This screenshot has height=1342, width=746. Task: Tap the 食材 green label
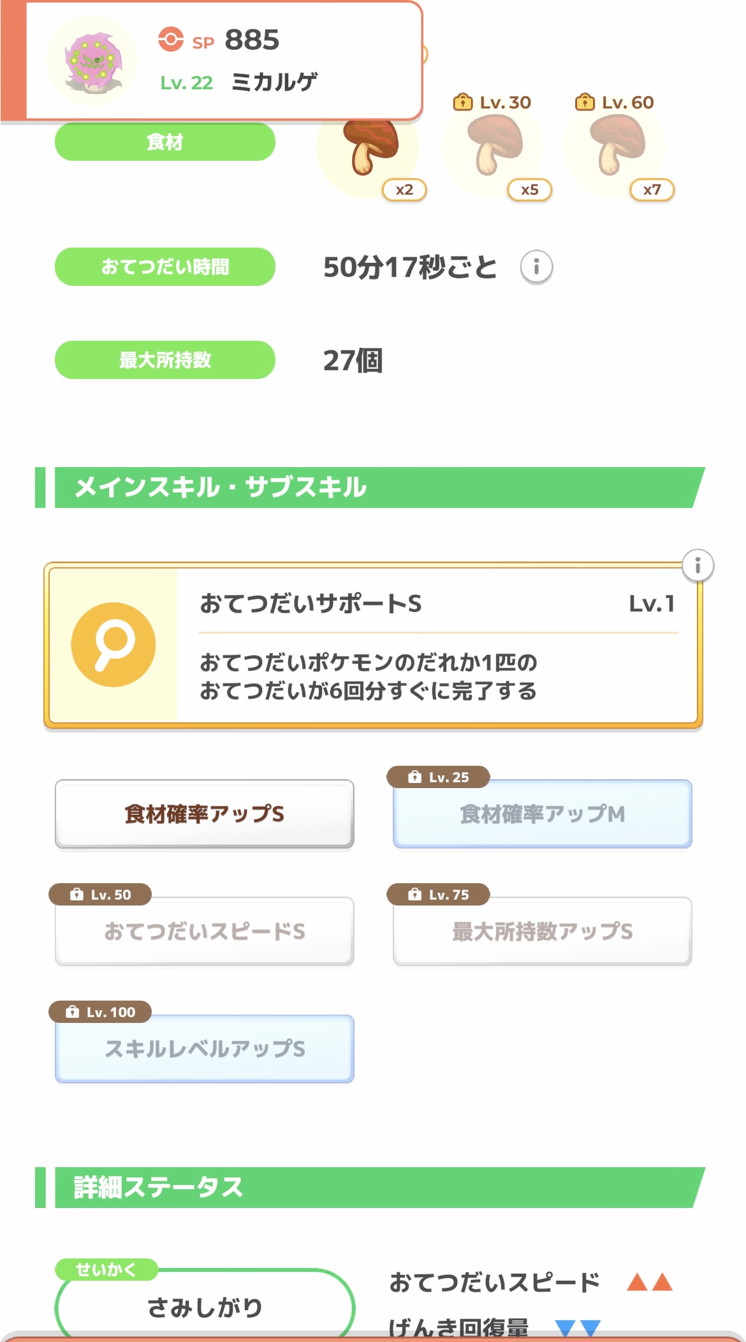165,142
